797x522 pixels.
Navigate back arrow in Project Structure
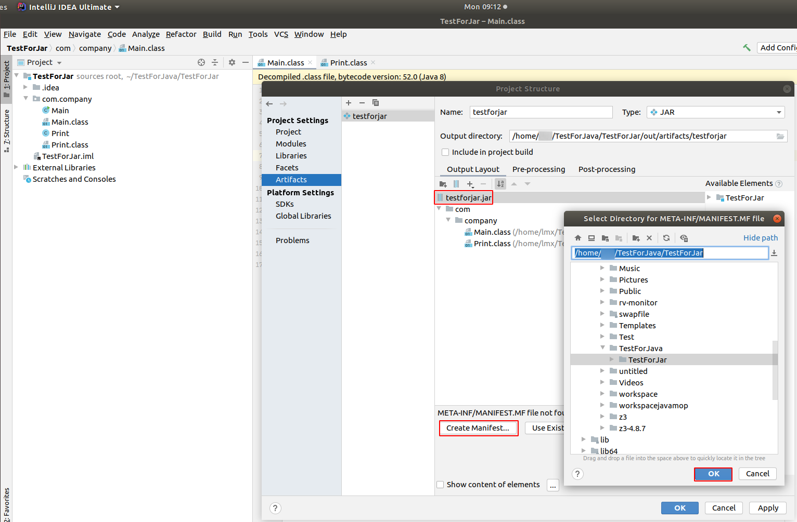(269, 104)
